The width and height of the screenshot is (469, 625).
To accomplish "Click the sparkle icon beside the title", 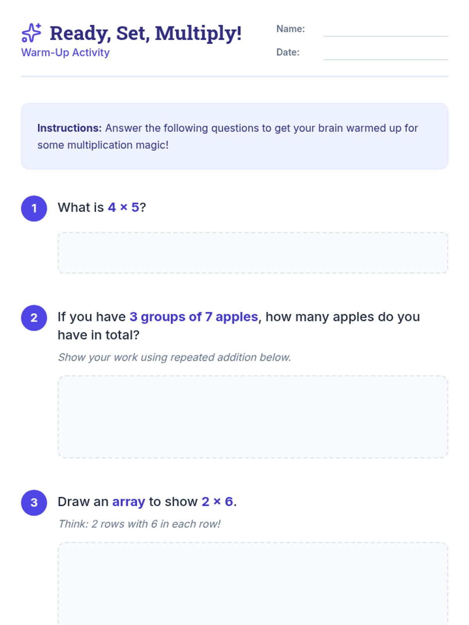I will (x=31, y=33).
